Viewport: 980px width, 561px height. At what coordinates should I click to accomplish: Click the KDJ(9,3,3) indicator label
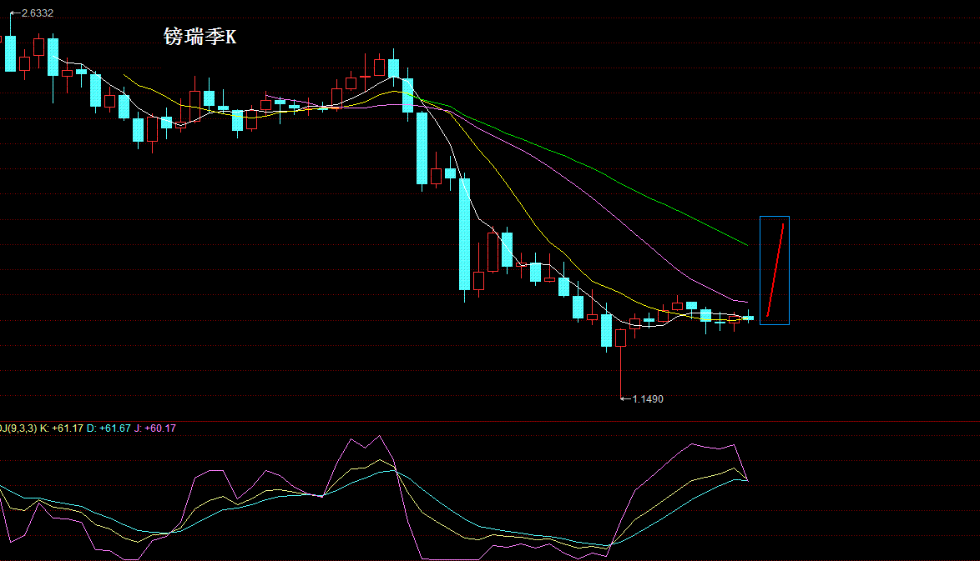[18, 428]
